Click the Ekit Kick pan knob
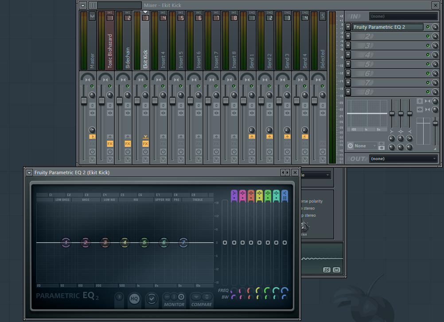This screenshot has height=322, width=444. pyautogui.click(x=145, y=95)
